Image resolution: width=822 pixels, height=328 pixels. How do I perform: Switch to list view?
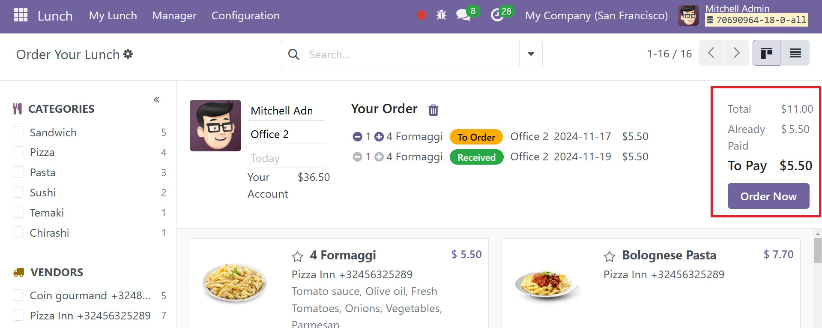[x=795, y=53]
